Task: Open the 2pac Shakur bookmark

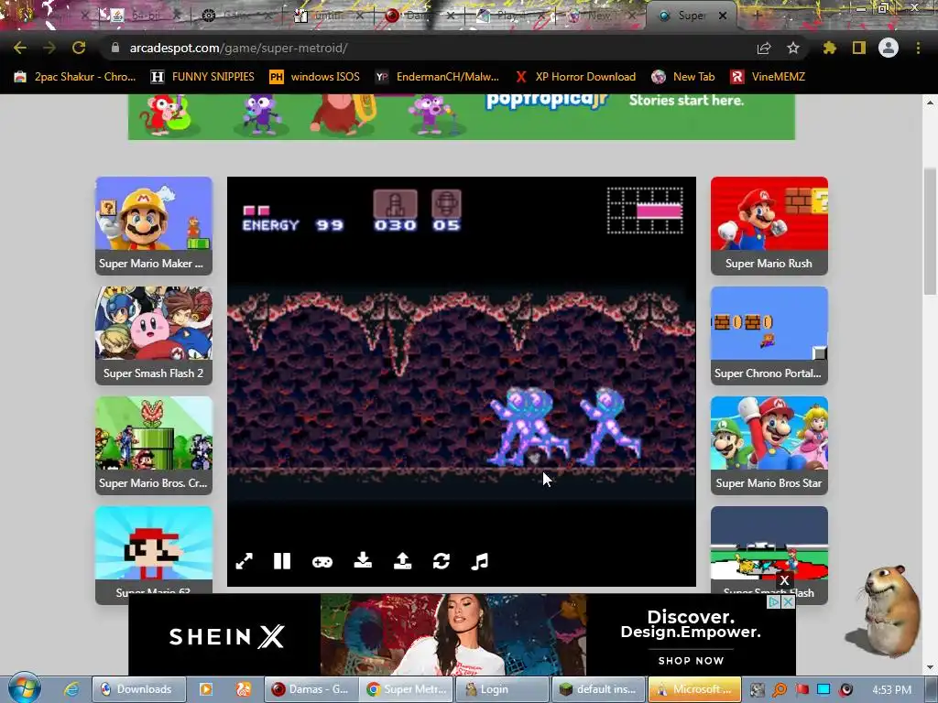Action: pos(75,77)
